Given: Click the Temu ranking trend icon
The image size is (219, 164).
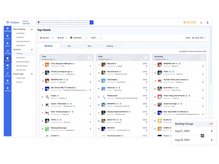Looking at the screenshot, I should pos(90,66).
